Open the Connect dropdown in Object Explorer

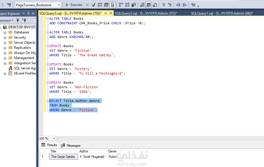[x=7, y=21]
